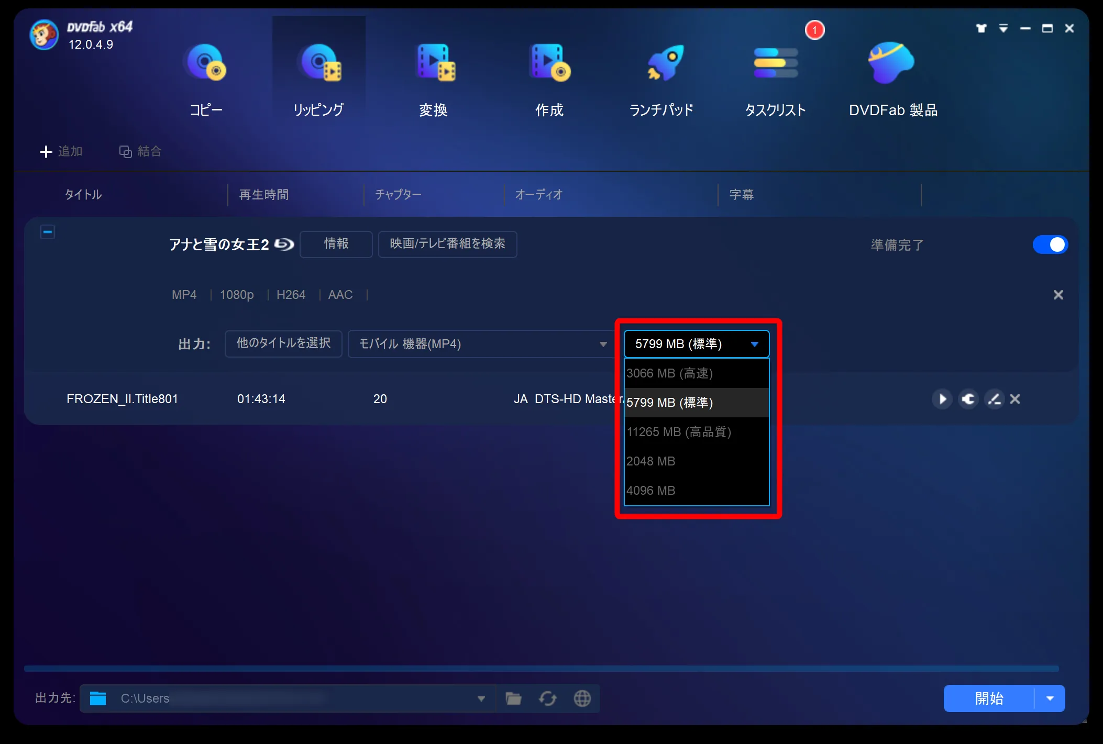The height and width of the screenshot is (744, 1103).
Task: Open the Copy (コピー) module
Action: [x=206, y=80]
